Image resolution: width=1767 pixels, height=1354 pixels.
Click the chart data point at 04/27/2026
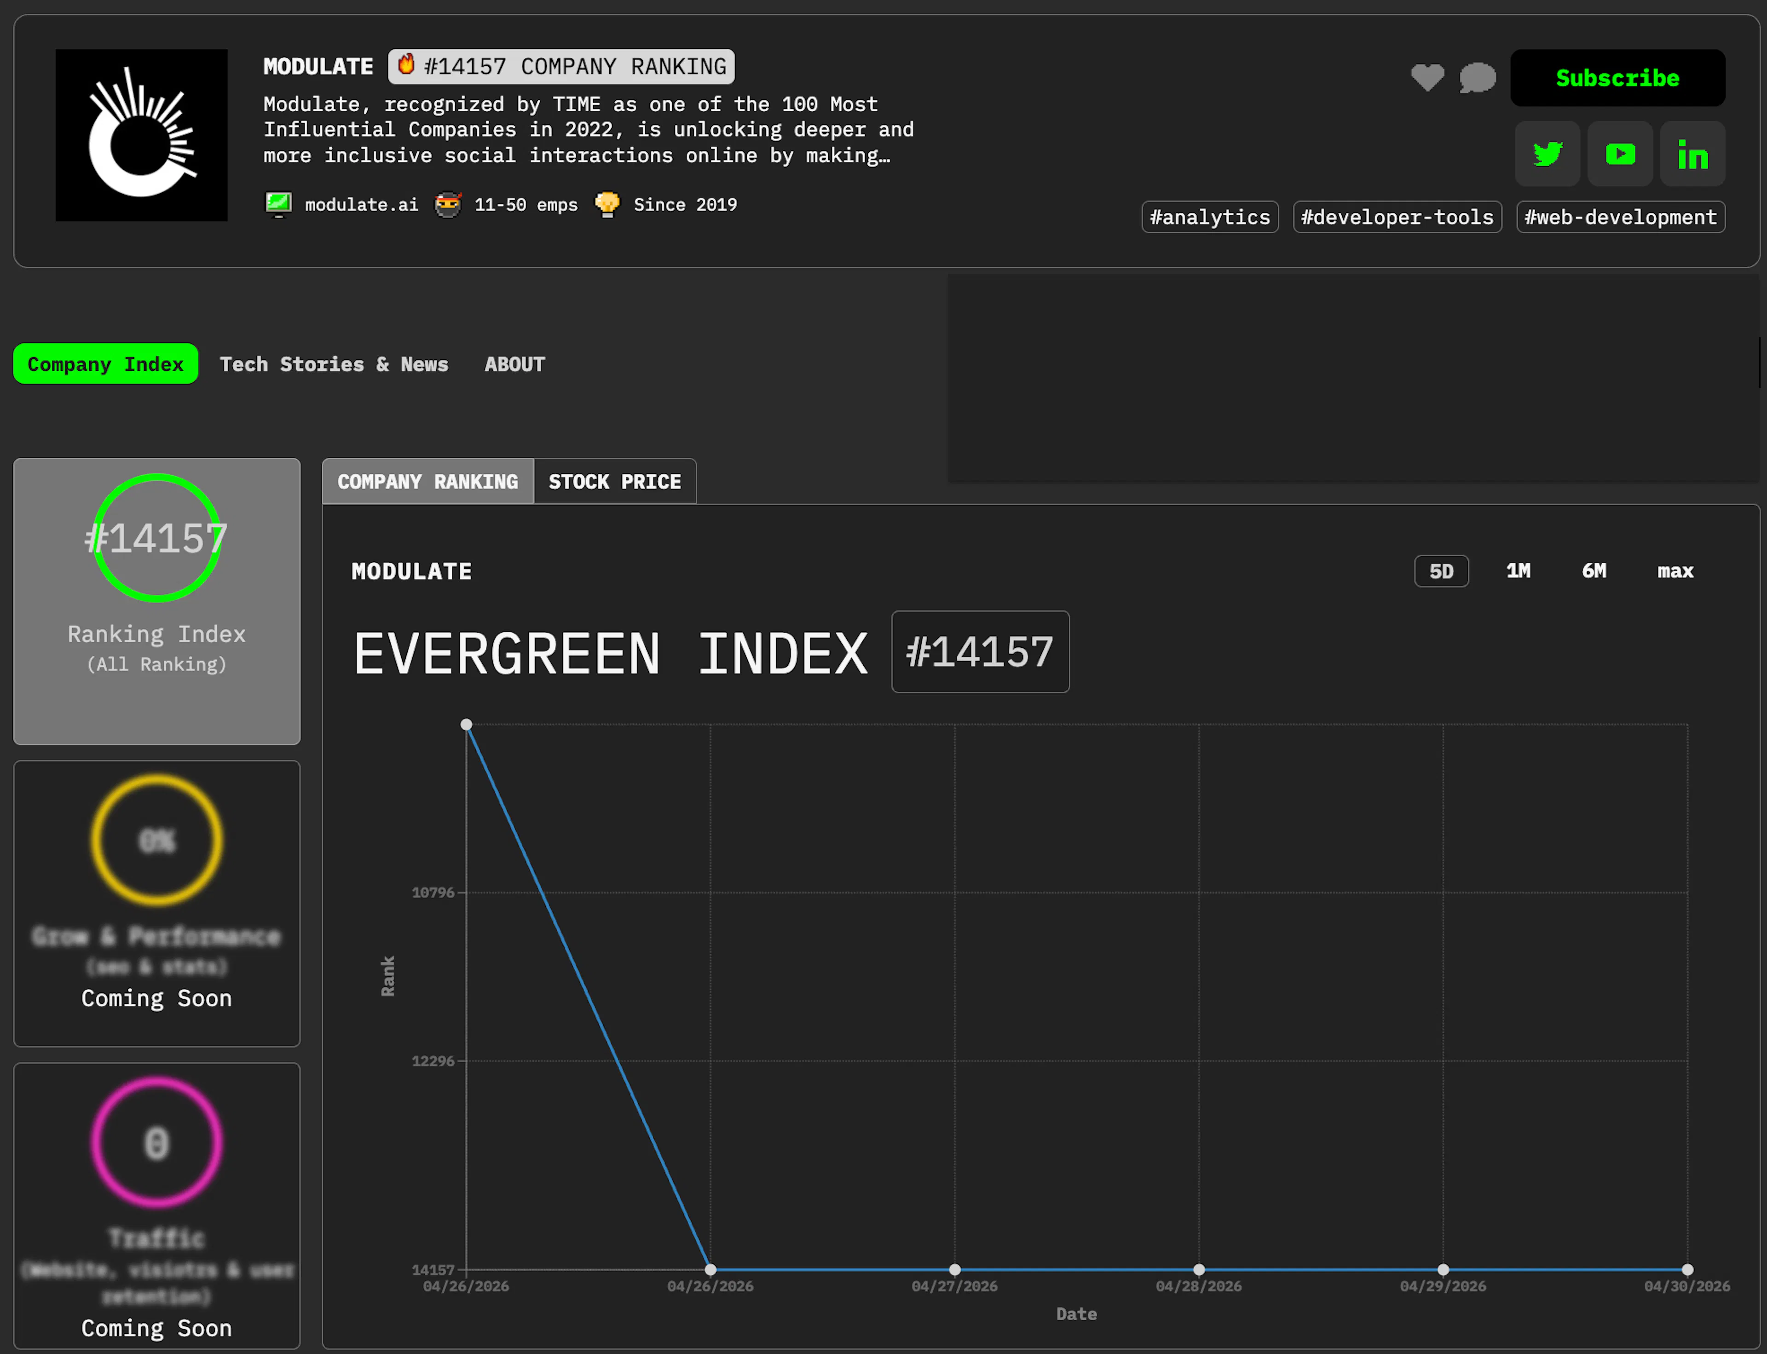click(954, 1269)
